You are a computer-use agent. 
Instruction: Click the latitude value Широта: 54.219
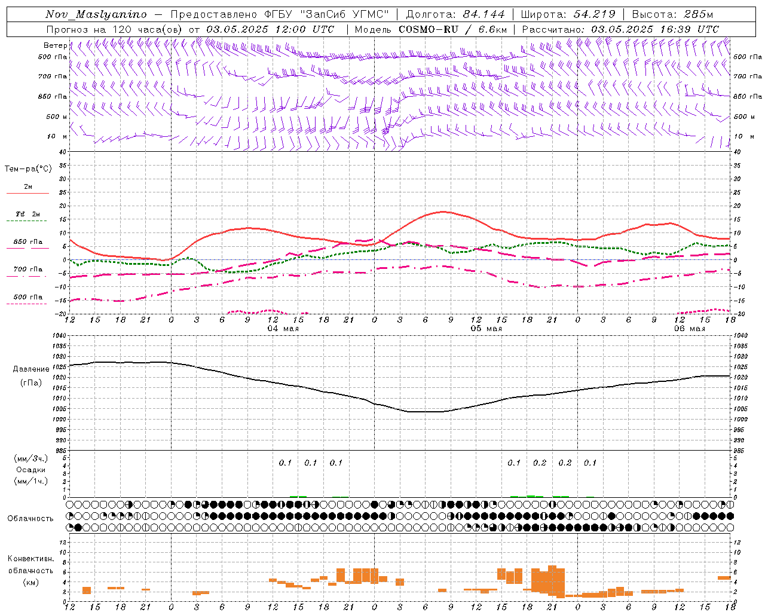[568, 14]
